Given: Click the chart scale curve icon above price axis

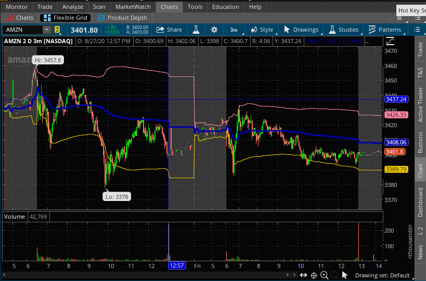Looking at the screenshot, I should click(390, 41).
